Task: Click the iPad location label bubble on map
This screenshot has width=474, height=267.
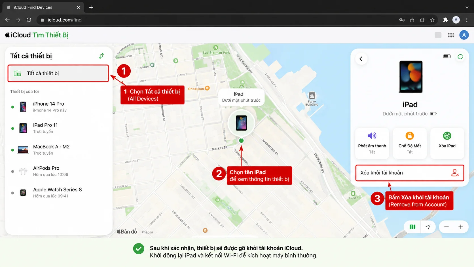Action: [x=241, y=97]
